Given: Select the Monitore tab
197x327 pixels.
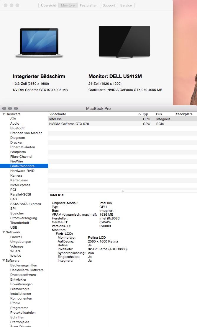Looking at the screenshot, I should tap(68, 5).
